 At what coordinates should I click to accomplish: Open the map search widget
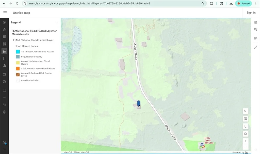click(246, 111)
